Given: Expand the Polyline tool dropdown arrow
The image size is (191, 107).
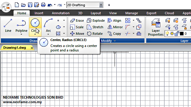Looking at the screenshot, I should 21,34.
